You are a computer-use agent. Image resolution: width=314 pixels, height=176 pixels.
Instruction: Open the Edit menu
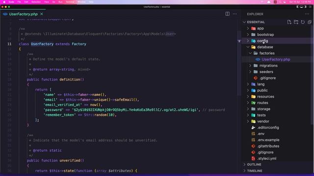click(26, 2)
